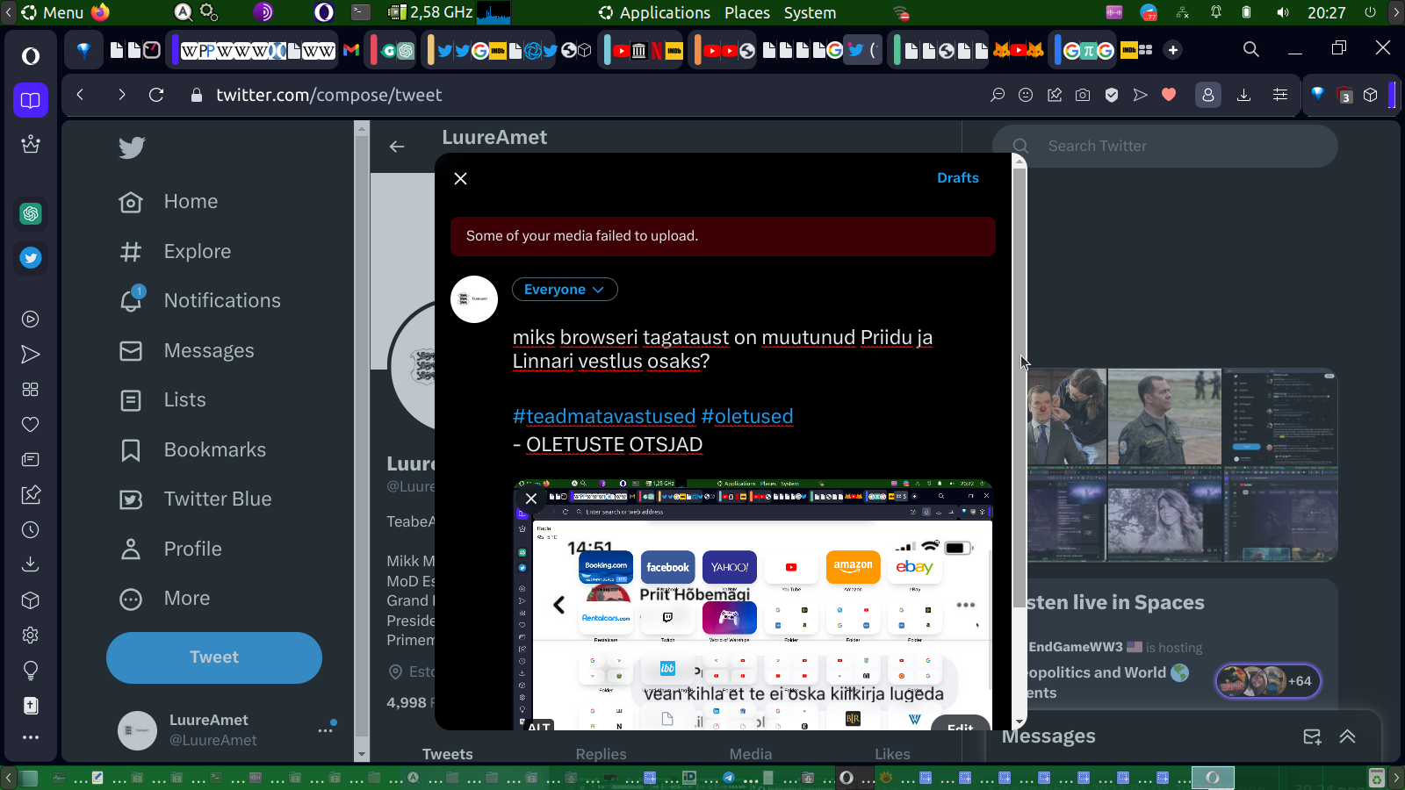Expand the More menu in Twitter sidebar

165,599
